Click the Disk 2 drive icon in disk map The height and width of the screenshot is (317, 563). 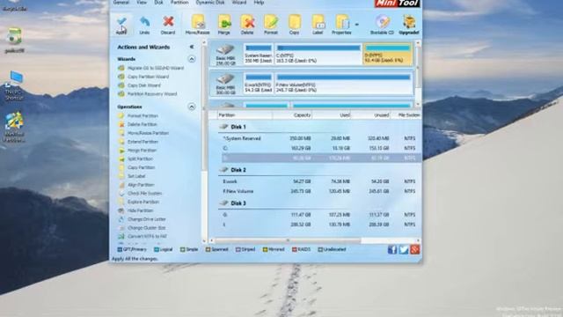(225, 79)
